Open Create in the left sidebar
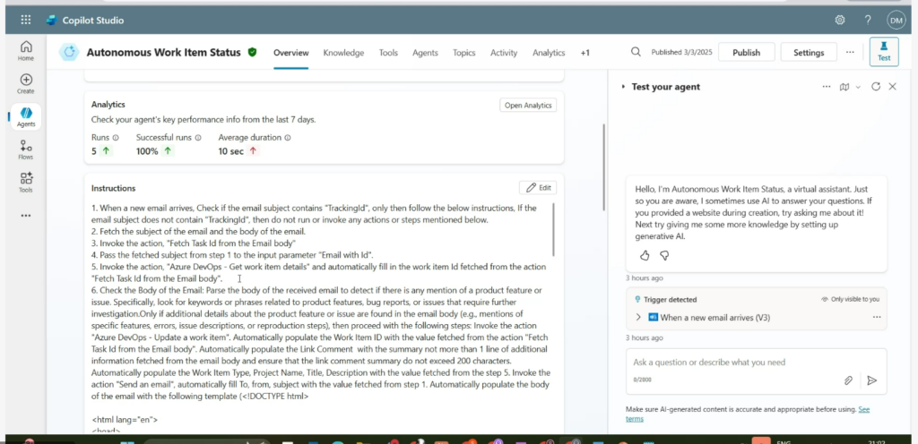This screenshot has height=444, width=918. coord(26,83)
